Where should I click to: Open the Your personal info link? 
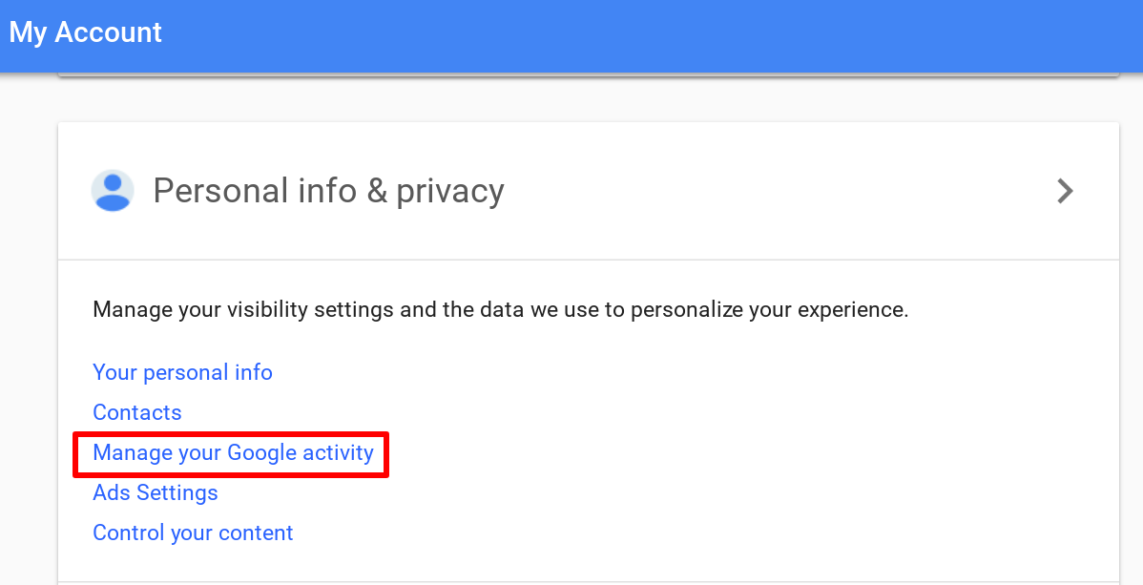(182, 372)
